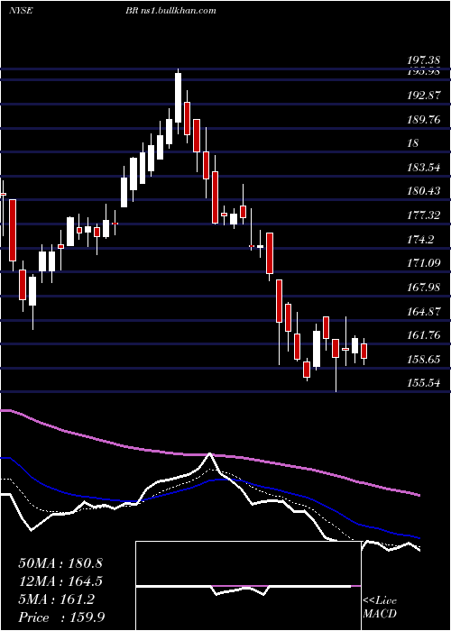
Task: Click the 158.65 price axis label
Action: (424, 360)
